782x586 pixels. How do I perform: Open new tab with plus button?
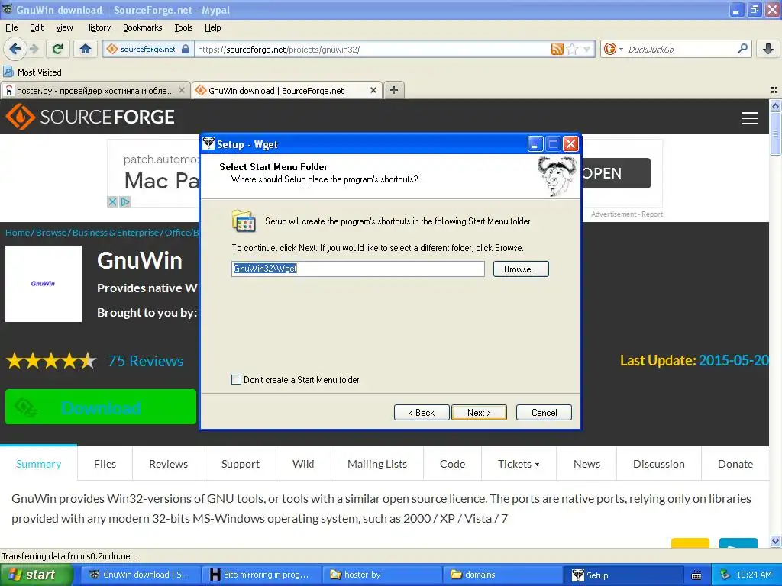pyautogui.click(x=394, y=90)
